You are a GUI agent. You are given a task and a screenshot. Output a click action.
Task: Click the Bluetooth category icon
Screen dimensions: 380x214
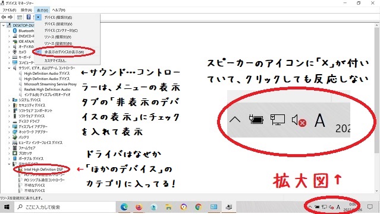(x=15, y=31)
